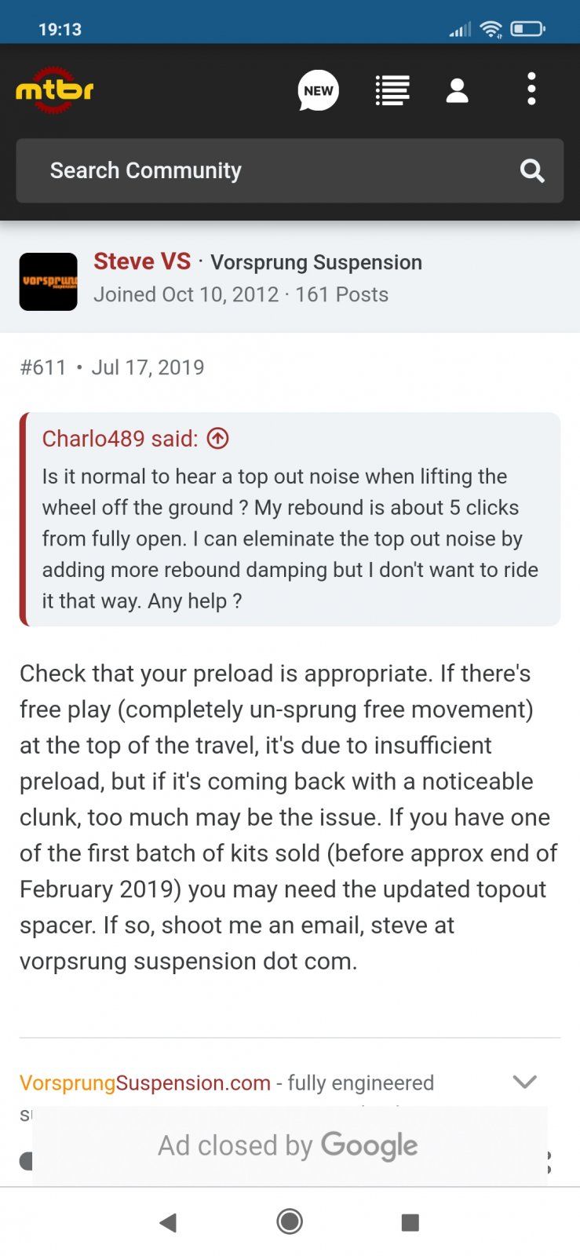The width and height of the screenshot is (580, 1256).
Task: Open the user account icon
Action: pyautogui.click(x=457, y=90)
